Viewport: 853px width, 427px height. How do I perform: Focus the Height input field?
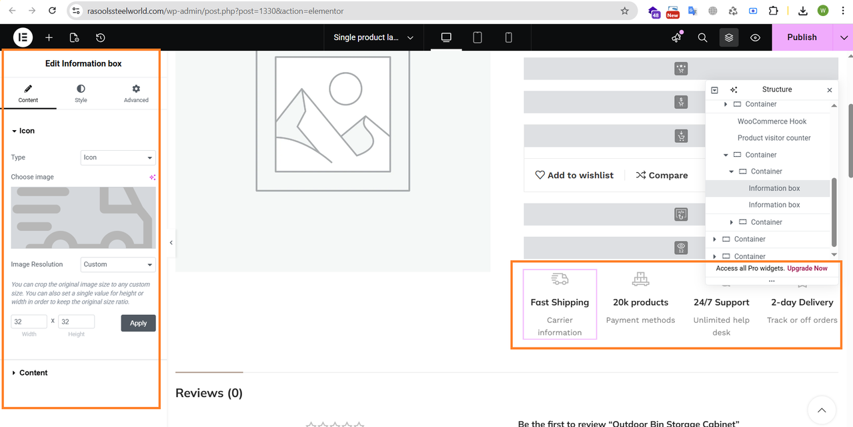[76, 322]
